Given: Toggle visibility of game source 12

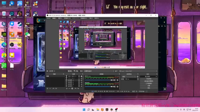Looking at the screenshot, I should tap(79, 80).
